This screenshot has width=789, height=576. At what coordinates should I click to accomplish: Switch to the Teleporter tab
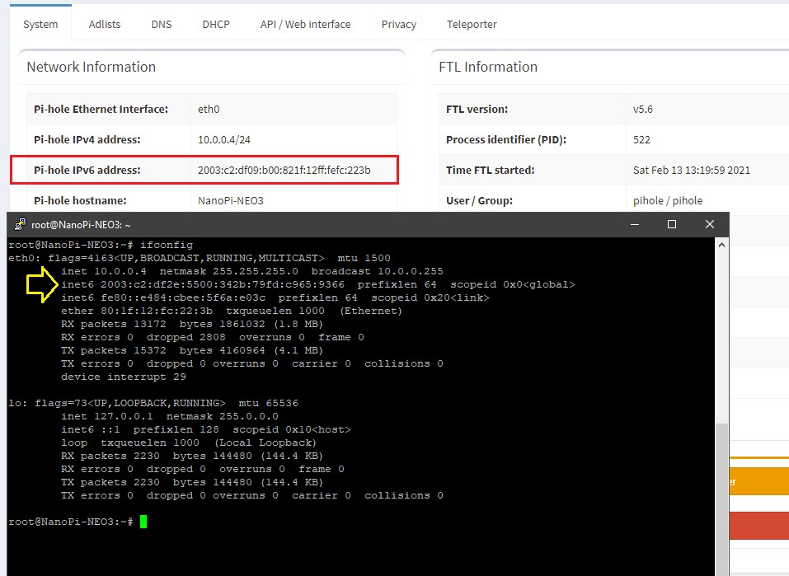pos(471,24)
